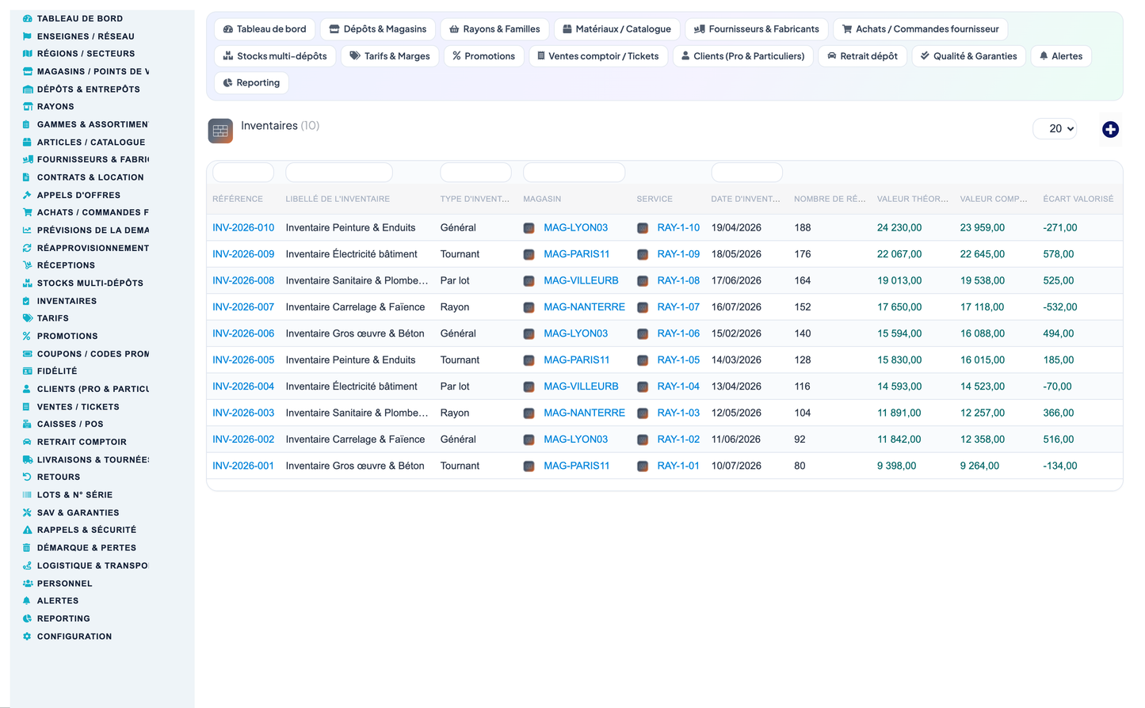Switch to the Reporting tab

(x=251, y=83)
